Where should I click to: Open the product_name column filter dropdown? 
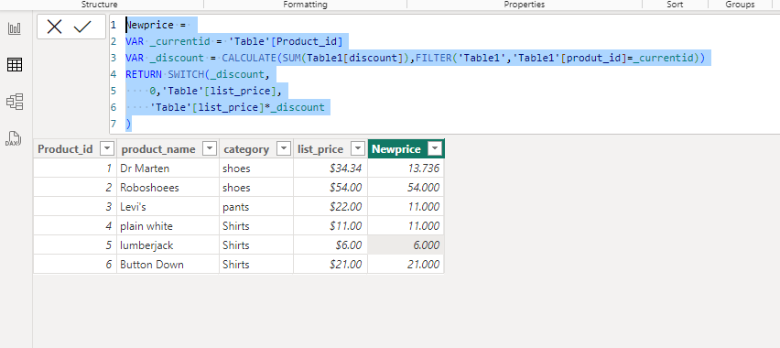pyautogui.click(x=210, y=148)
